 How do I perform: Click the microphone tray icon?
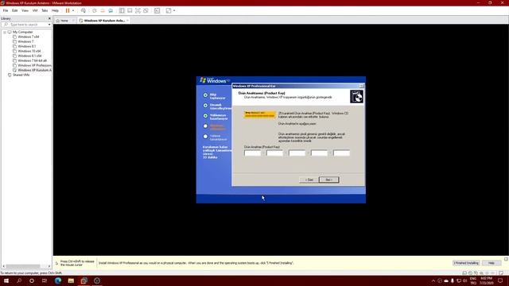click(x=453, y=280)
